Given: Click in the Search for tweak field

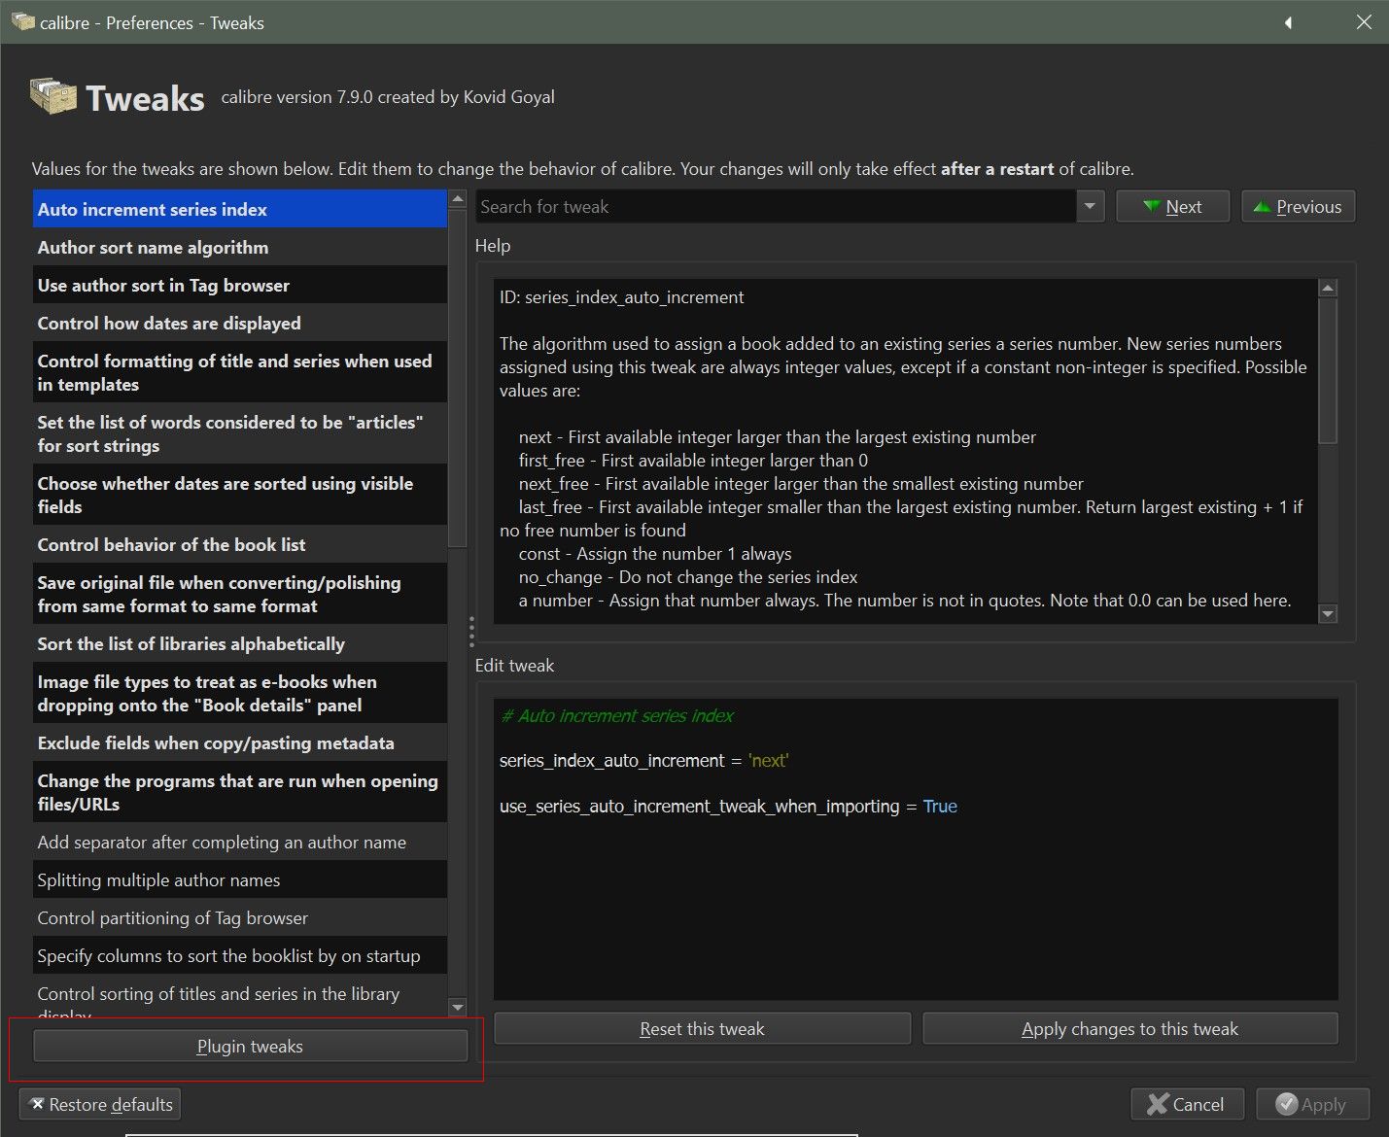Looking at the screenshot, I should [777, 206].
